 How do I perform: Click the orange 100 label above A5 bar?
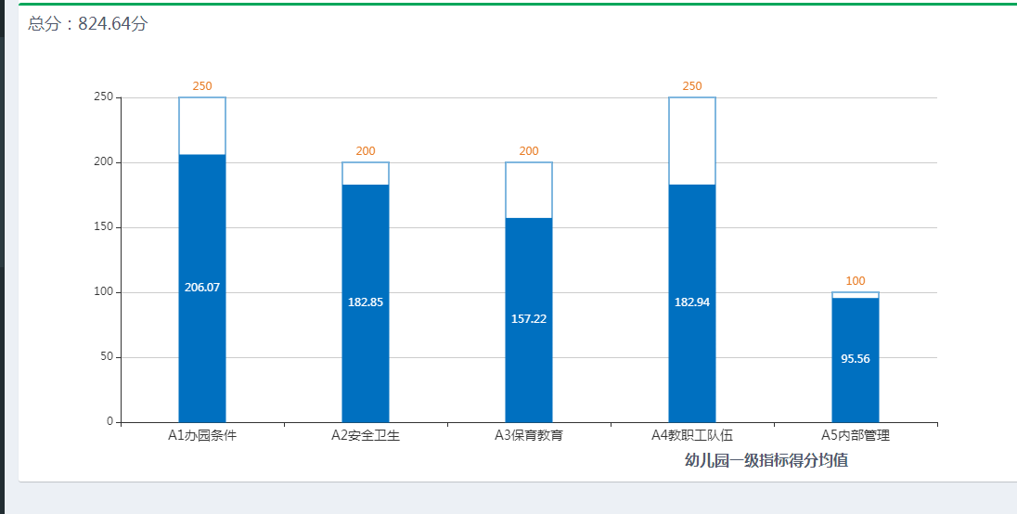pos(856,281)
